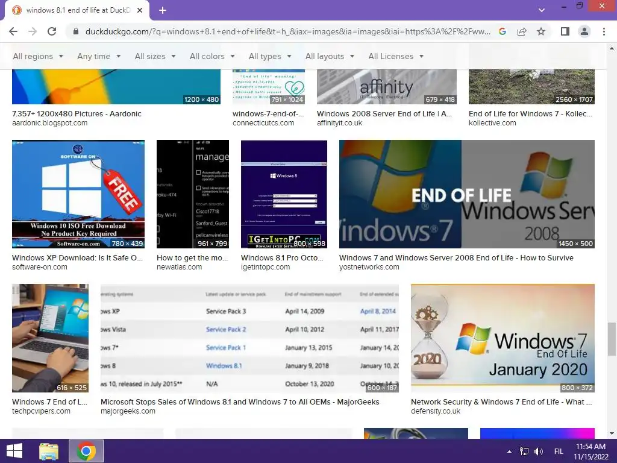Open the Windows Start button

pos(14,451)
